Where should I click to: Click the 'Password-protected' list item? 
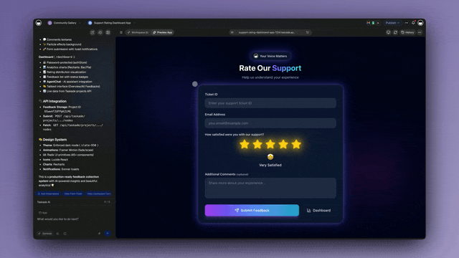[x=65, y=62]
